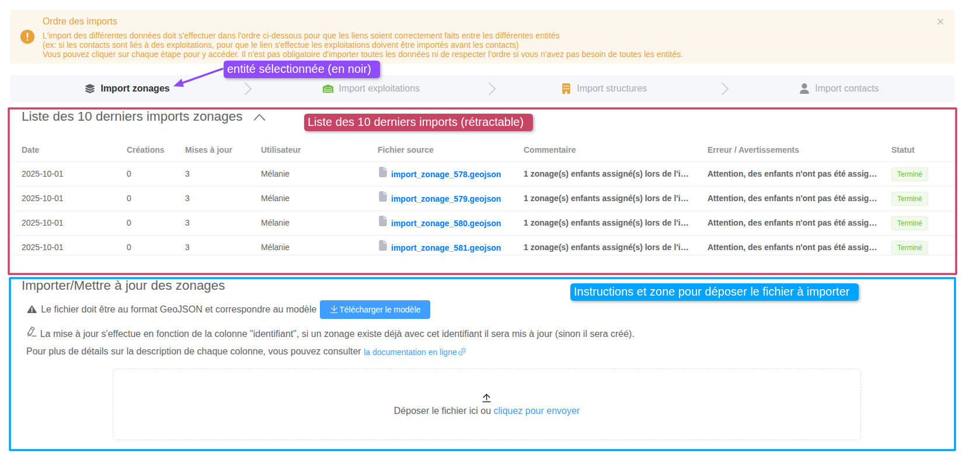
Task: Click the Terminé status badge of last row
Action: pyautogui.click(x=909, y=248)
